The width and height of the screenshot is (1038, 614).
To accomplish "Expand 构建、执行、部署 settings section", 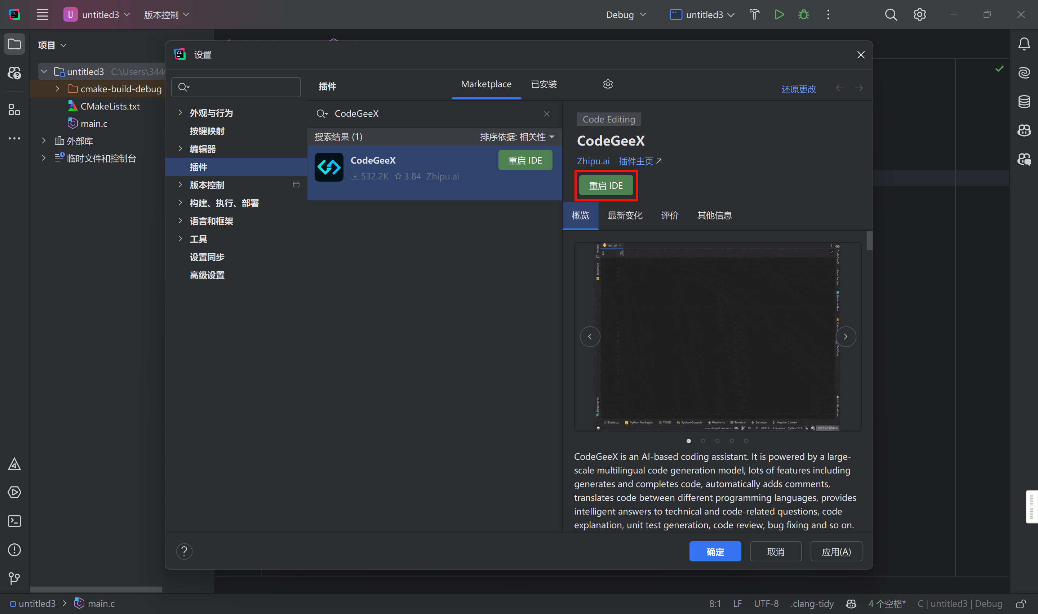I will (x=180, y=203).
